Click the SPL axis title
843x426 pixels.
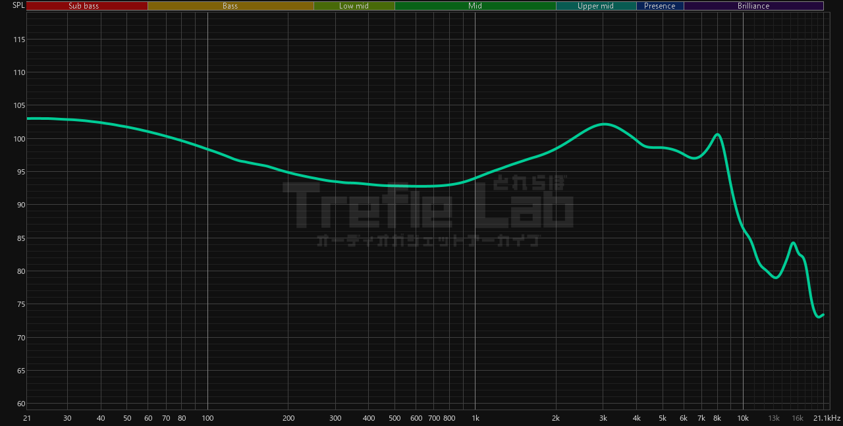click(18, 5)
